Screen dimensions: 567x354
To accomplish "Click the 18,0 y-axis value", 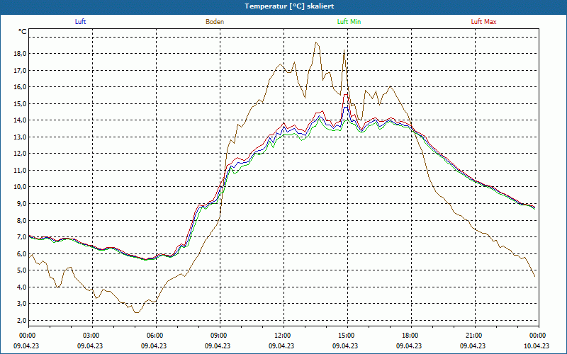I will (20, 54).
